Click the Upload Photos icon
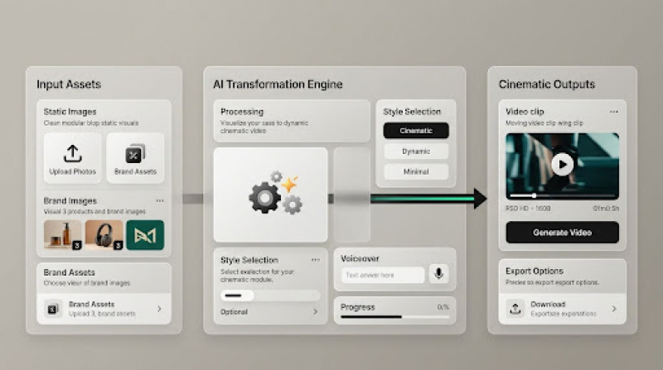 tap(72, 153)
